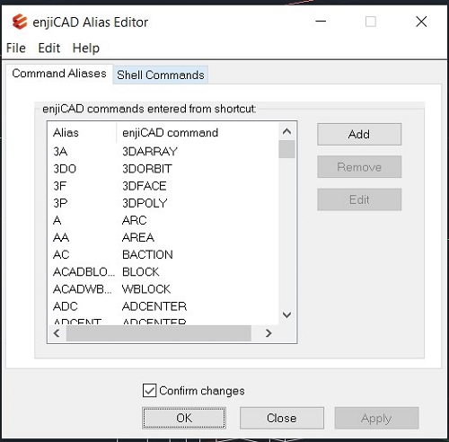Viewport: 449px width, 442px height.
Task: Open the Edit menu
Action: [x=49, y=48]
